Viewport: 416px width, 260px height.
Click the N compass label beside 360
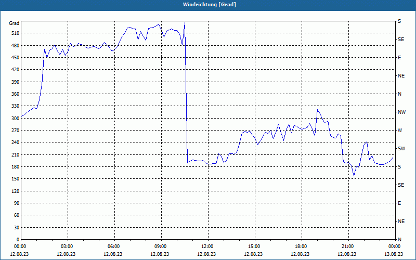pos(400,94)
